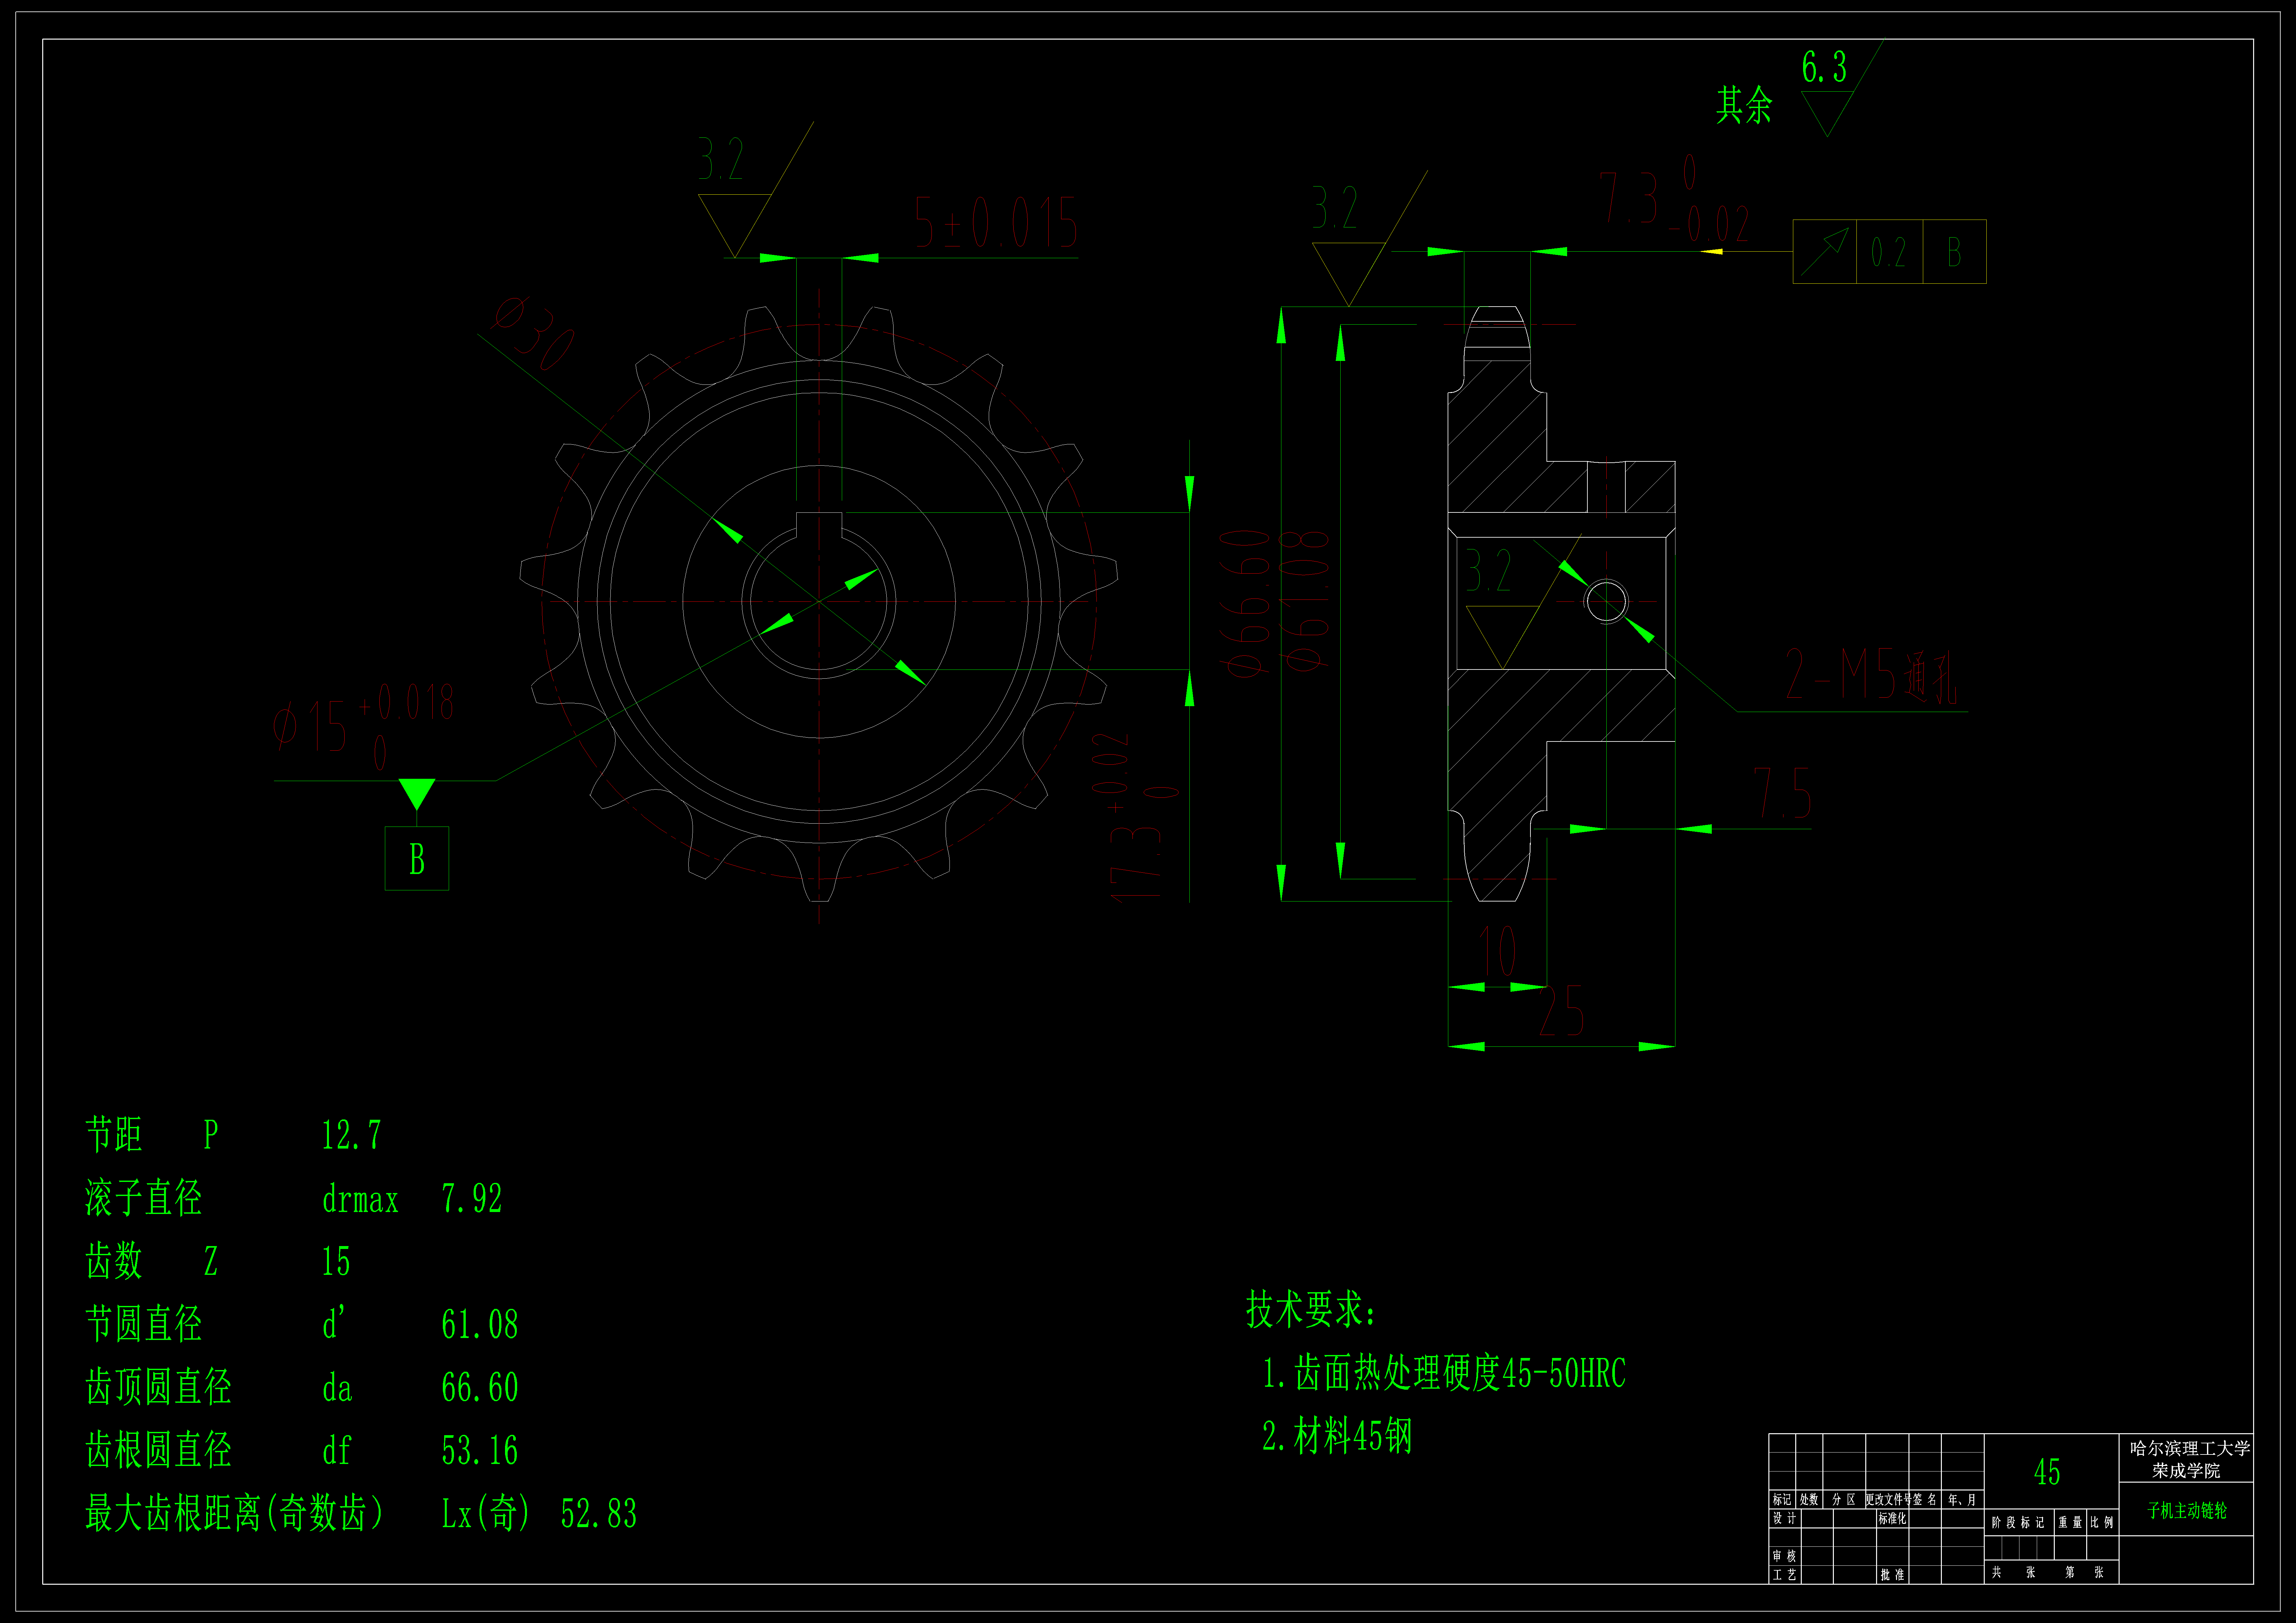Image resolution: width=2296 pixels, height=1623 pixels.
Task: Select "哈尔滨理工大学" in the title block
Action: coord(2190,1448)
